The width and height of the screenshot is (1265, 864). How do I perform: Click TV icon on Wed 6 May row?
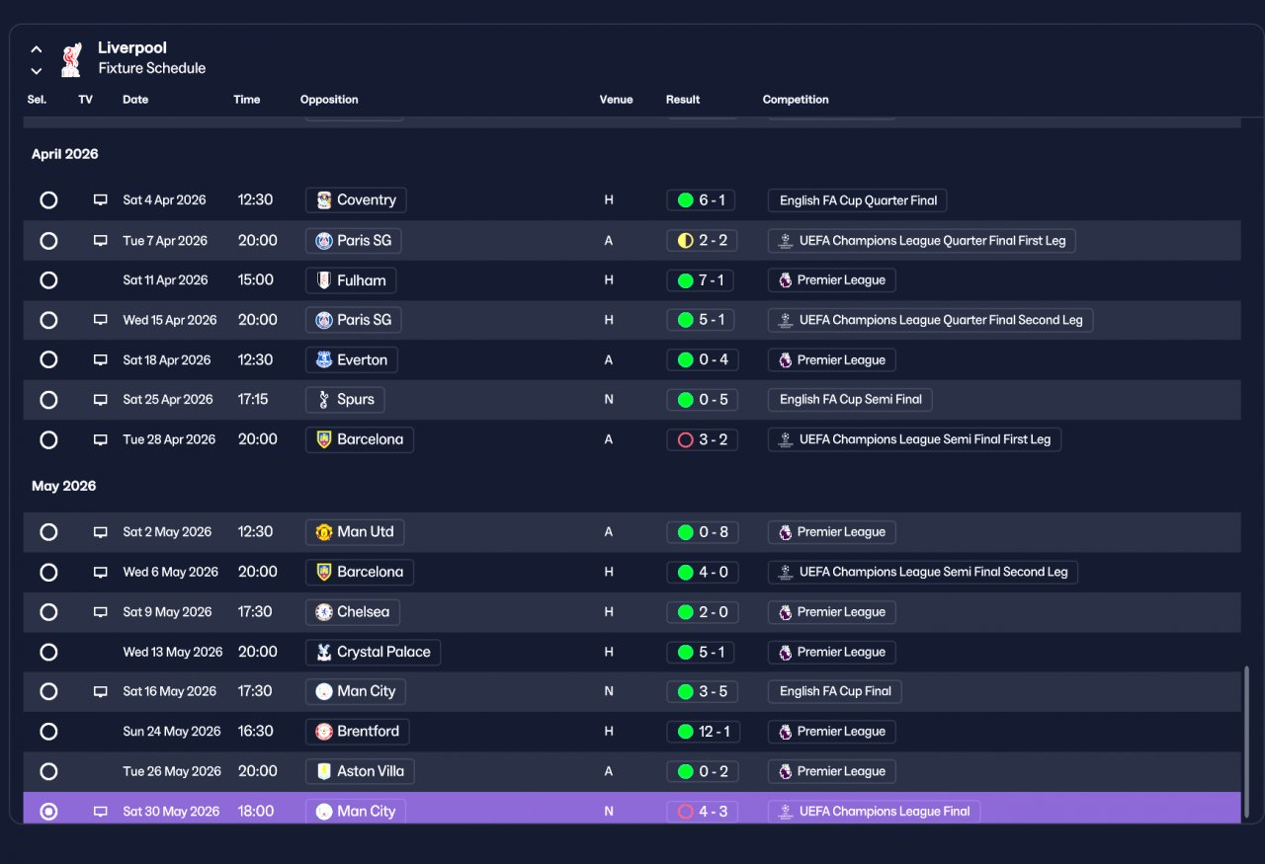(100, 573)
